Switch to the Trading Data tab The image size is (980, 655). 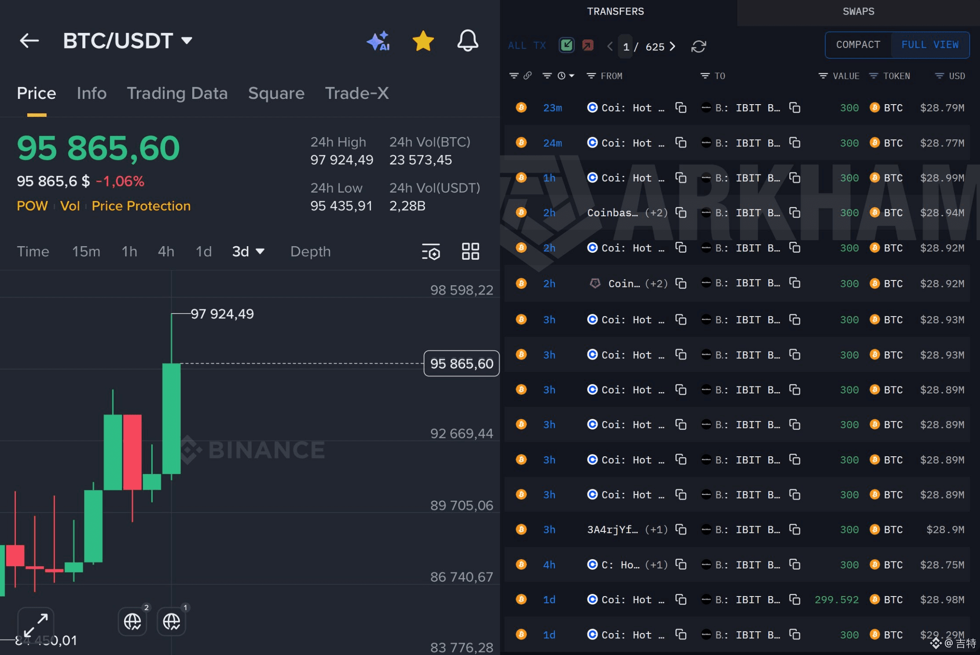[177, 93]
